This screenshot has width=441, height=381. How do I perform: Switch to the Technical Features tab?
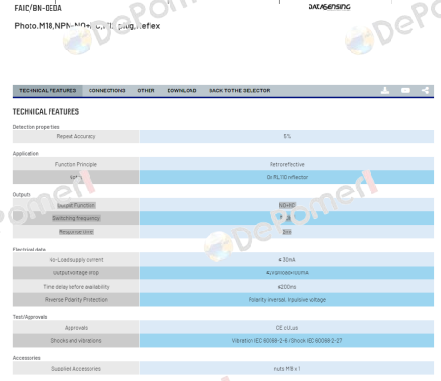pyautogui.click(x=48, y=90)
